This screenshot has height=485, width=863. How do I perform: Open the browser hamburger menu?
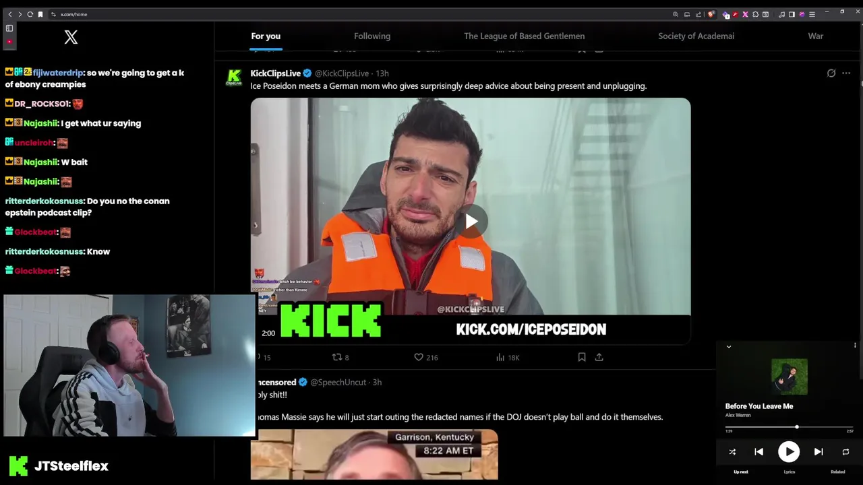[x=812, y=14]
